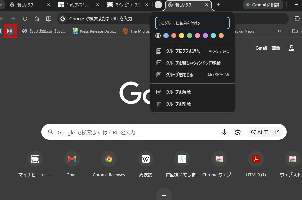Close the キャリア/スキル tab

tap(98, 5)
